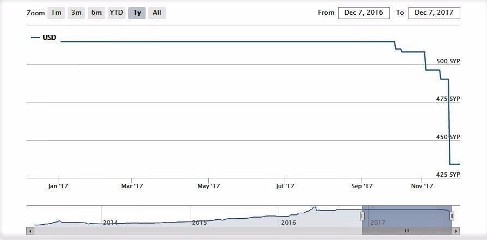Toggle the USD series legend
Screen dimensions: 487x240
(44, 38)
